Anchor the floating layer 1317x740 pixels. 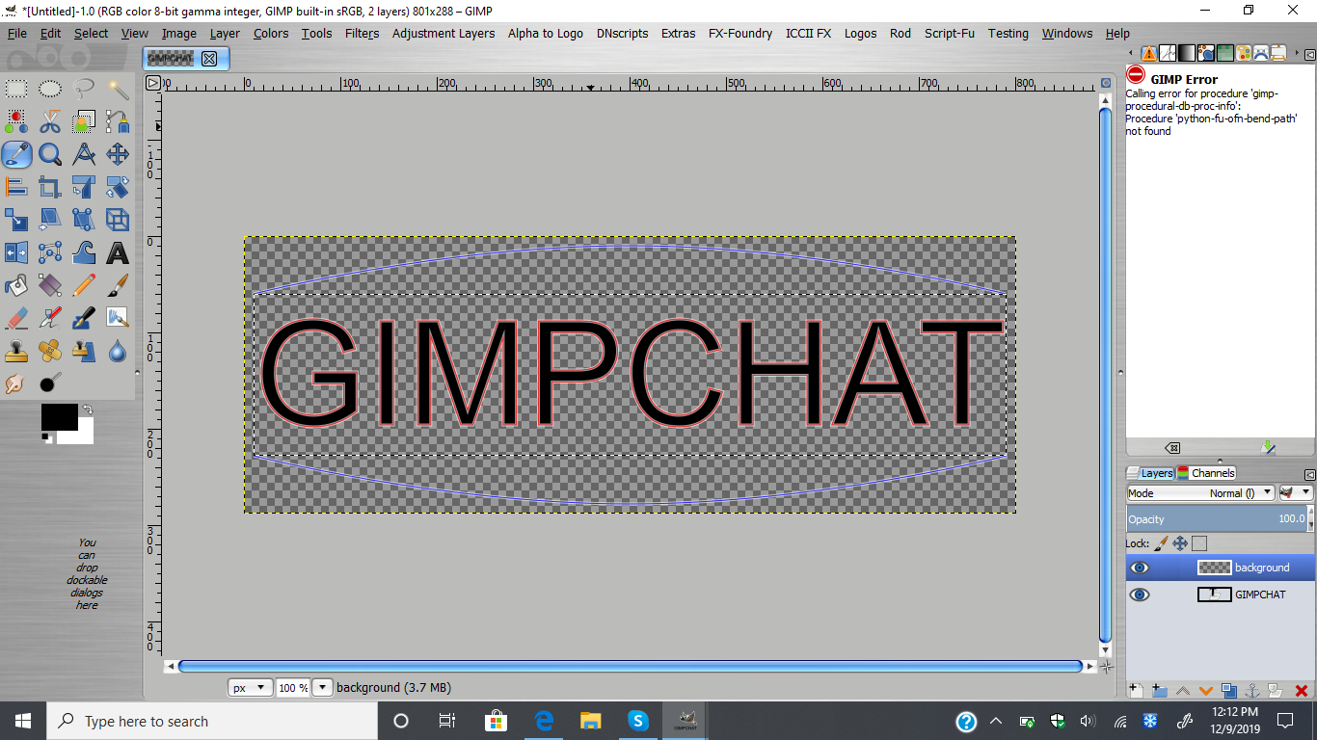1252,691
